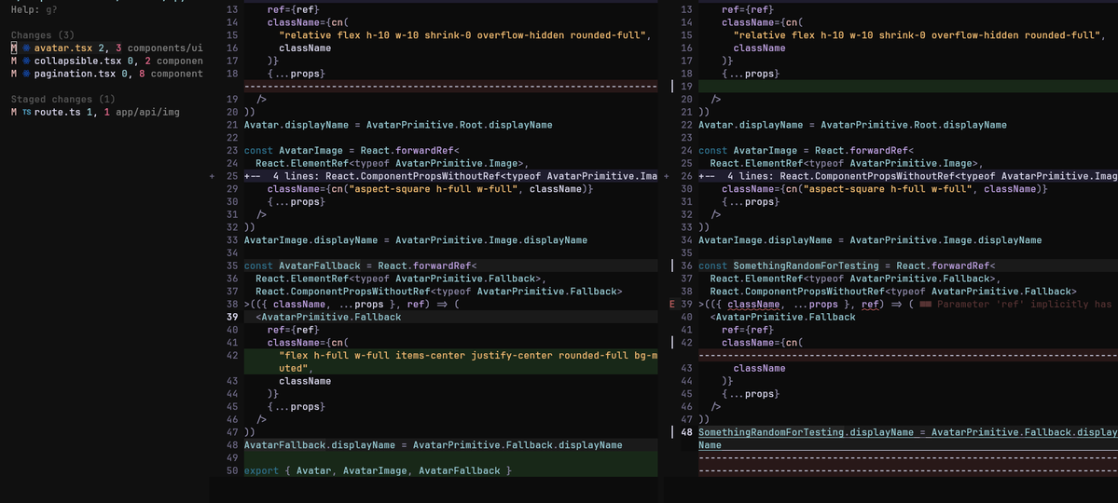Screen dimensions: 1118x503
Task: Click '<AvatarPrimitive.Fallback' on right-pane line 40
Action: point(782,317)
